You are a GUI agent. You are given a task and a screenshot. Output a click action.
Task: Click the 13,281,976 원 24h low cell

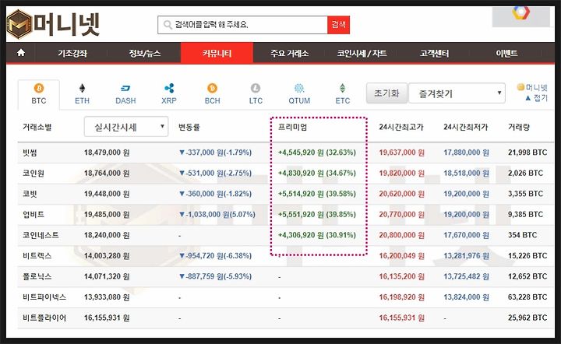pos(466,256)
